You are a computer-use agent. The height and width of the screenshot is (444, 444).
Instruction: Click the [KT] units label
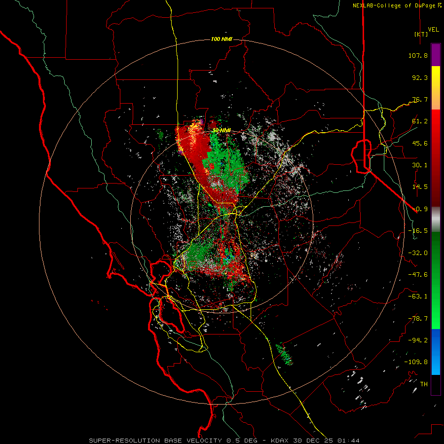pos(421,34)
